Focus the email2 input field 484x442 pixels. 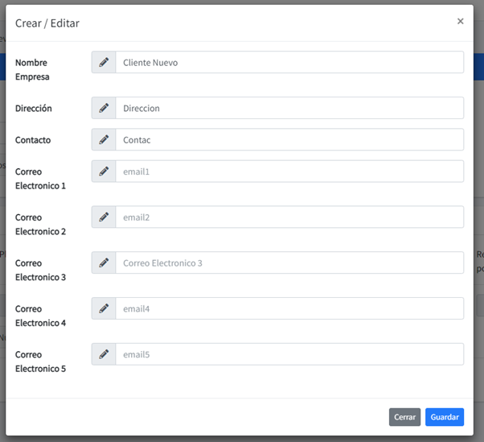coord(289,217)
